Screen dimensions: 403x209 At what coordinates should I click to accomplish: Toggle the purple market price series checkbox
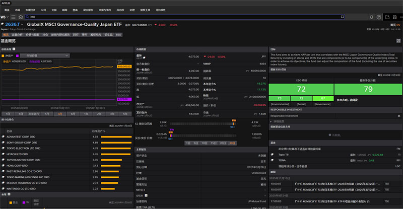click(18, 56)
